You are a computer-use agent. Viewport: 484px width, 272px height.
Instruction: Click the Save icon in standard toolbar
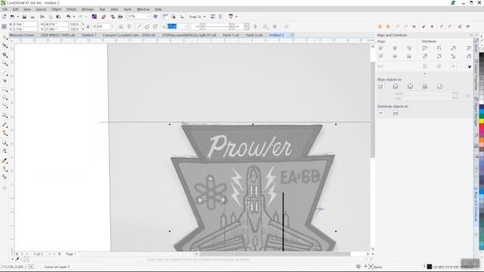pos(24,17)
